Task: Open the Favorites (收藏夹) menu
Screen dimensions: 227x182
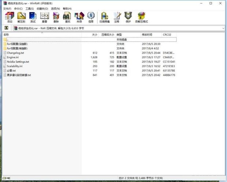Action: pyautogui.click(x=42, y=9)
